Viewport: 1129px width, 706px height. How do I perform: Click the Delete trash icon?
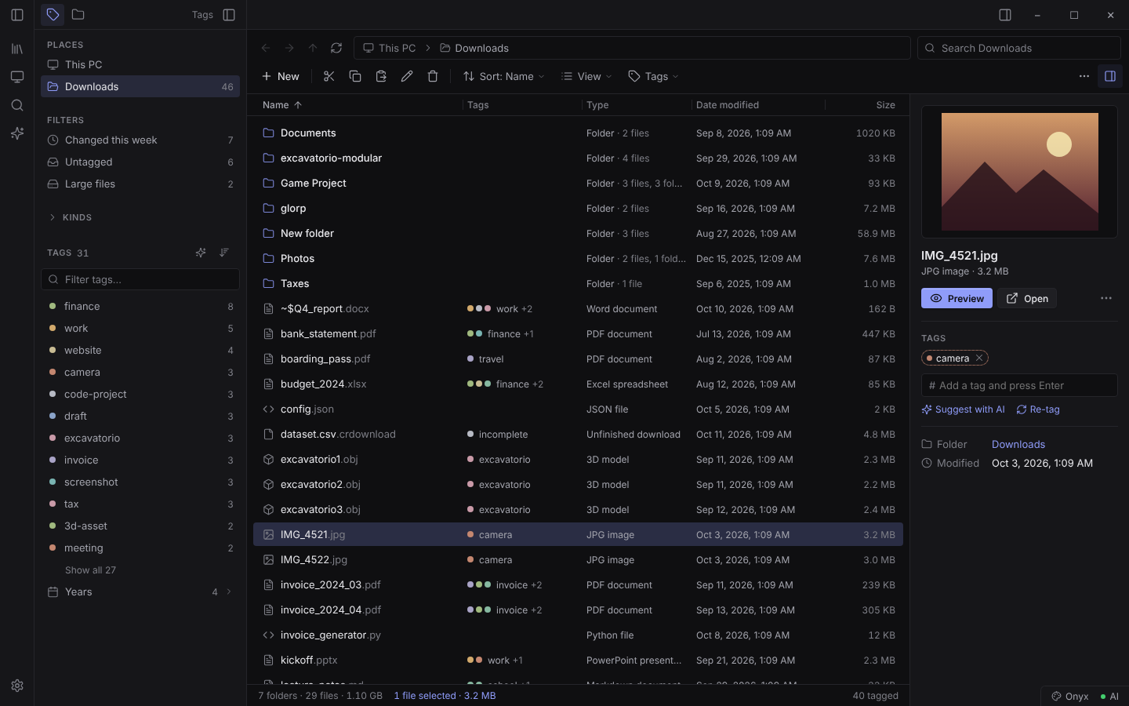coord(433,76)
